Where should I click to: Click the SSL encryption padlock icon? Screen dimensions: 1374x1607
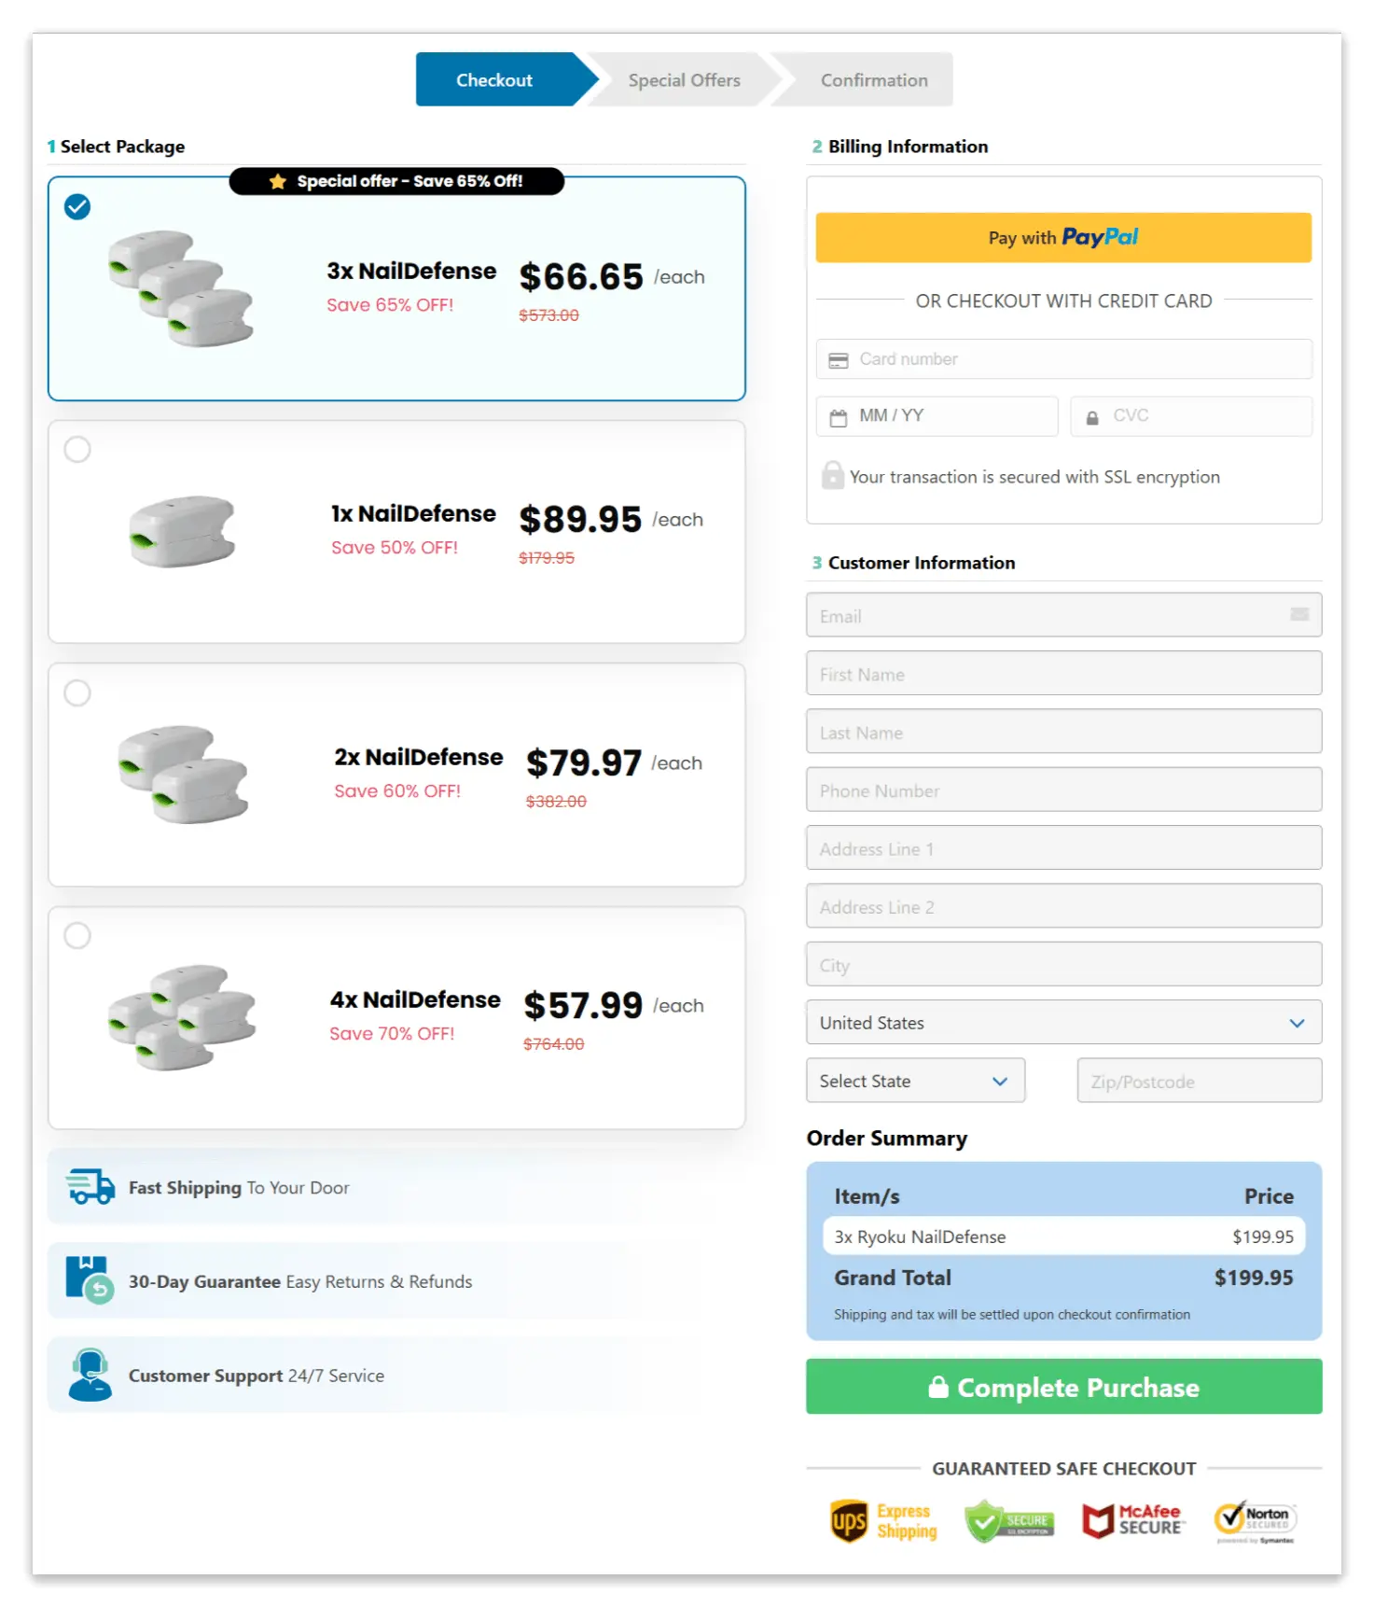832,475
